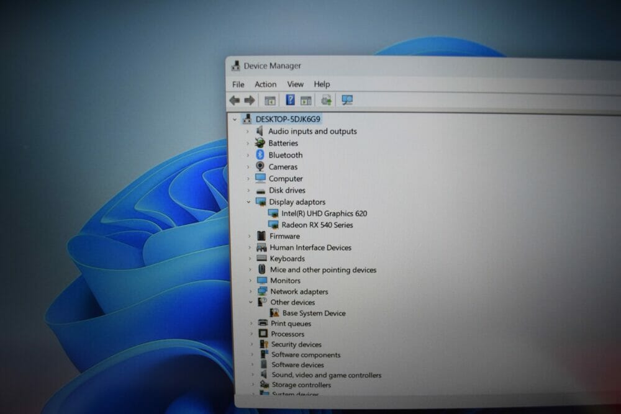Click the Disk drives icon
This screenshot has width=621, height=414.
click(x=261, y=191)
